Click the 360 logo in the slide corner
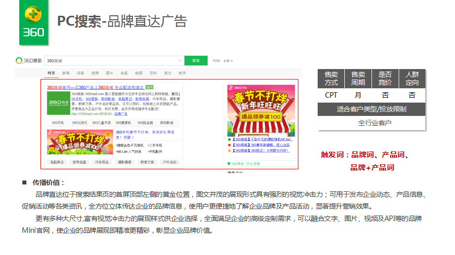455x255 pixels. click(34, 22)
